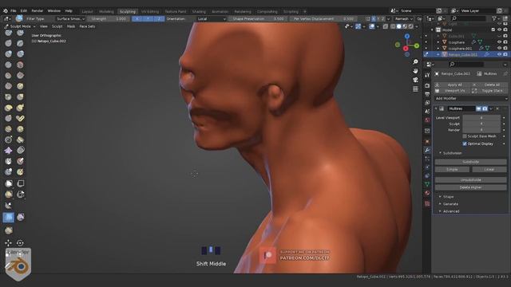This screenshot has height=287, width=511.
Task: Click the Unsubdivide button
Action: tap(470, 179)
